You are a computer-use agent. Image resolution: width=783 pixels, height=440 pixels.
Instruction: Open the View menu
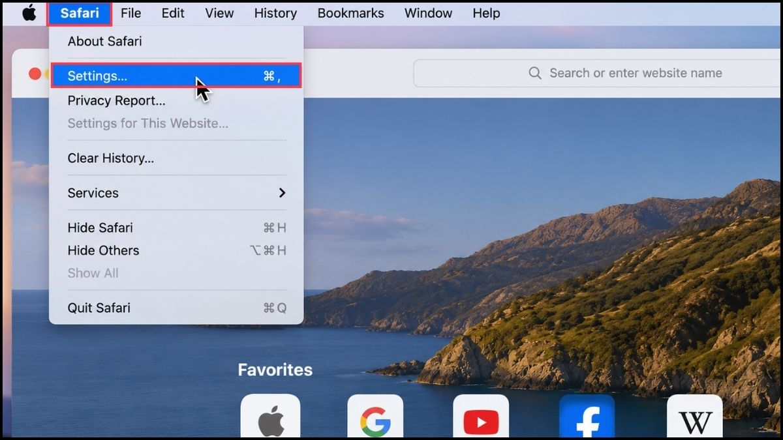pos(219,14)
